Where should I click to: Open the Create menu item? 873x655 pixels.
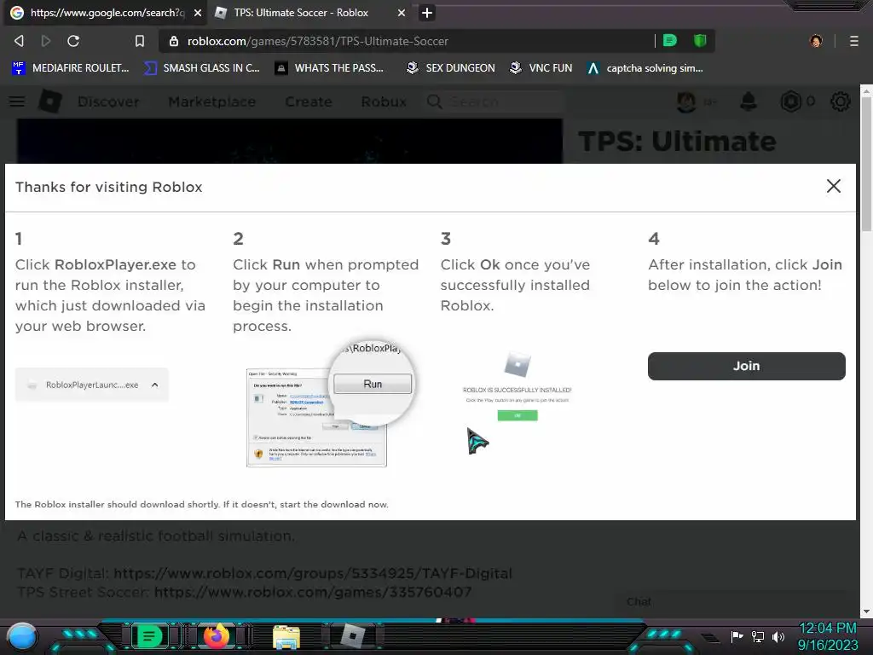[309, 102]
